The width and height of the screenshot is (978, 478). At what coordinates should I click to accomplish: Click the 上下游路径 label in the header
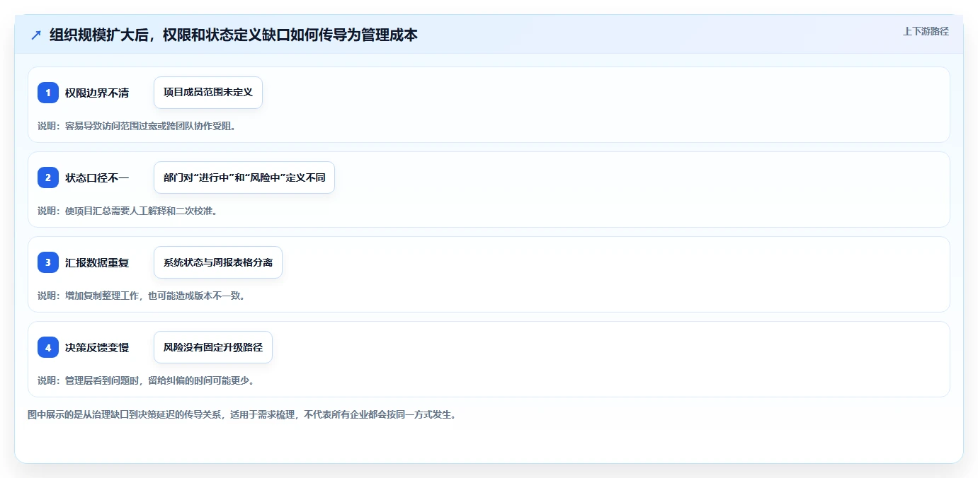coord(926,31)
